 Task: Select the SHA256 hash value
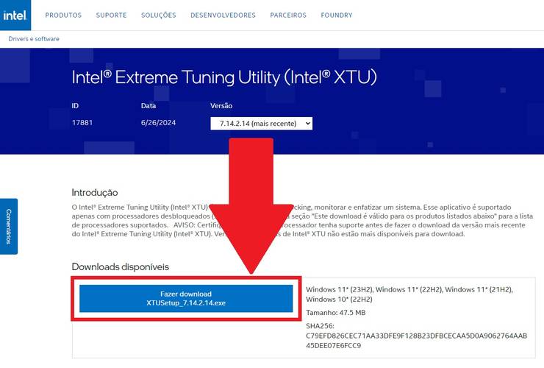[x=416, y=341]
